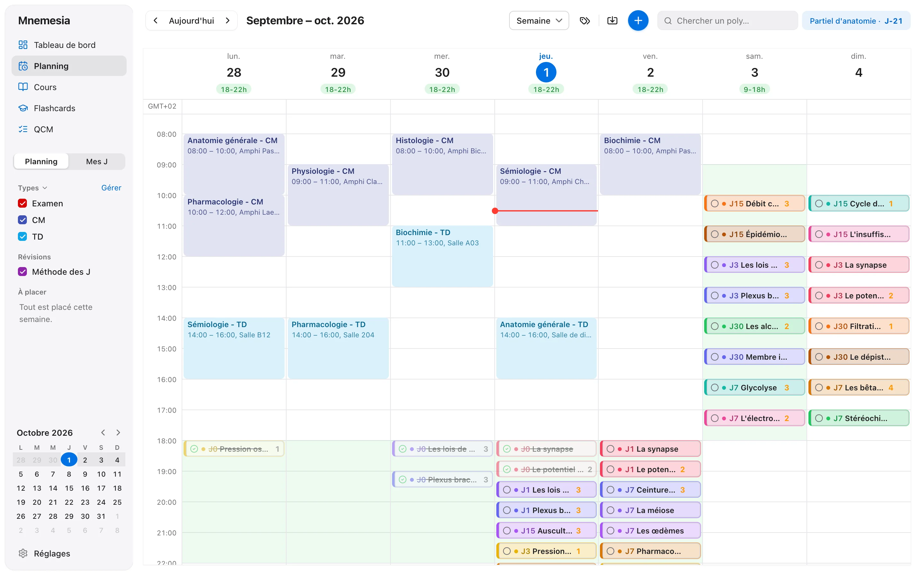Open the Pharmacologie - TD event
Viewport: 921px width, 575px height.
click(338, 348)
